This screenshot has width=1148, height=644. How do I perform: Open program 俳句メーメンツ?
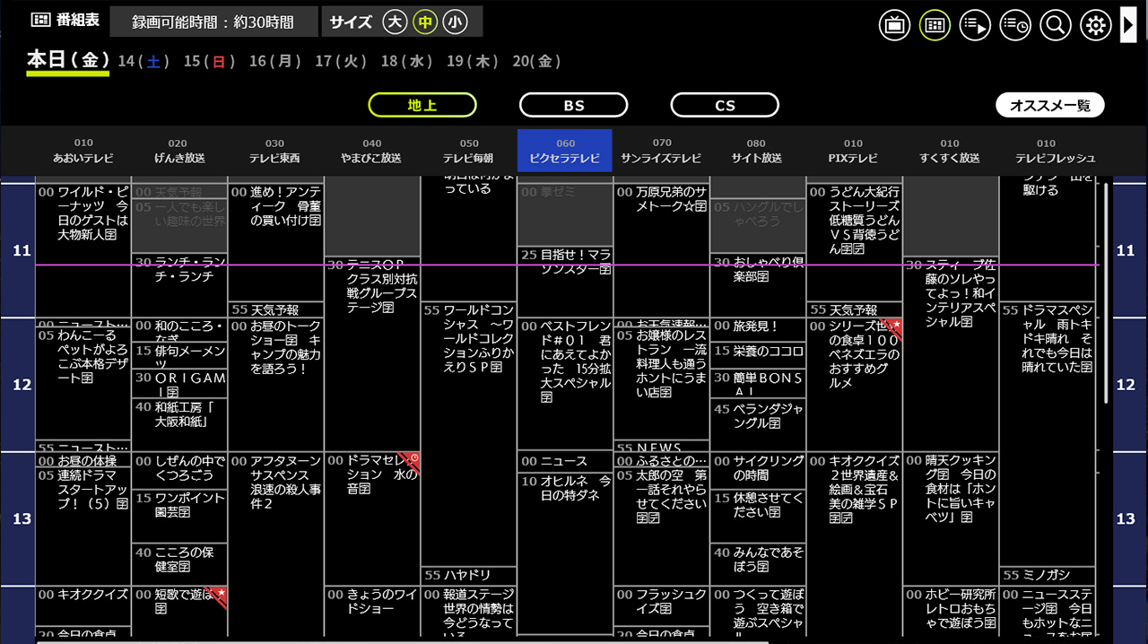tap(179, 357)
